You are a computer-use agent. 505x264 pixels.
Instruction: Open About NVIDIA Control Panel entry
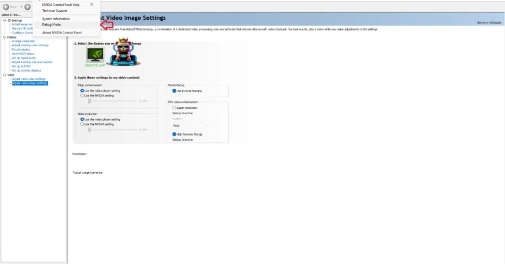point(62,33)
